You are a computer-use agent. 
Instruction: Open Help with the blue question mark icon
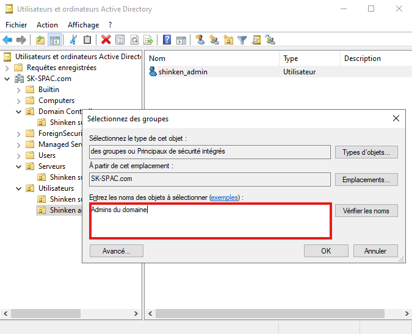coord(167,40)
